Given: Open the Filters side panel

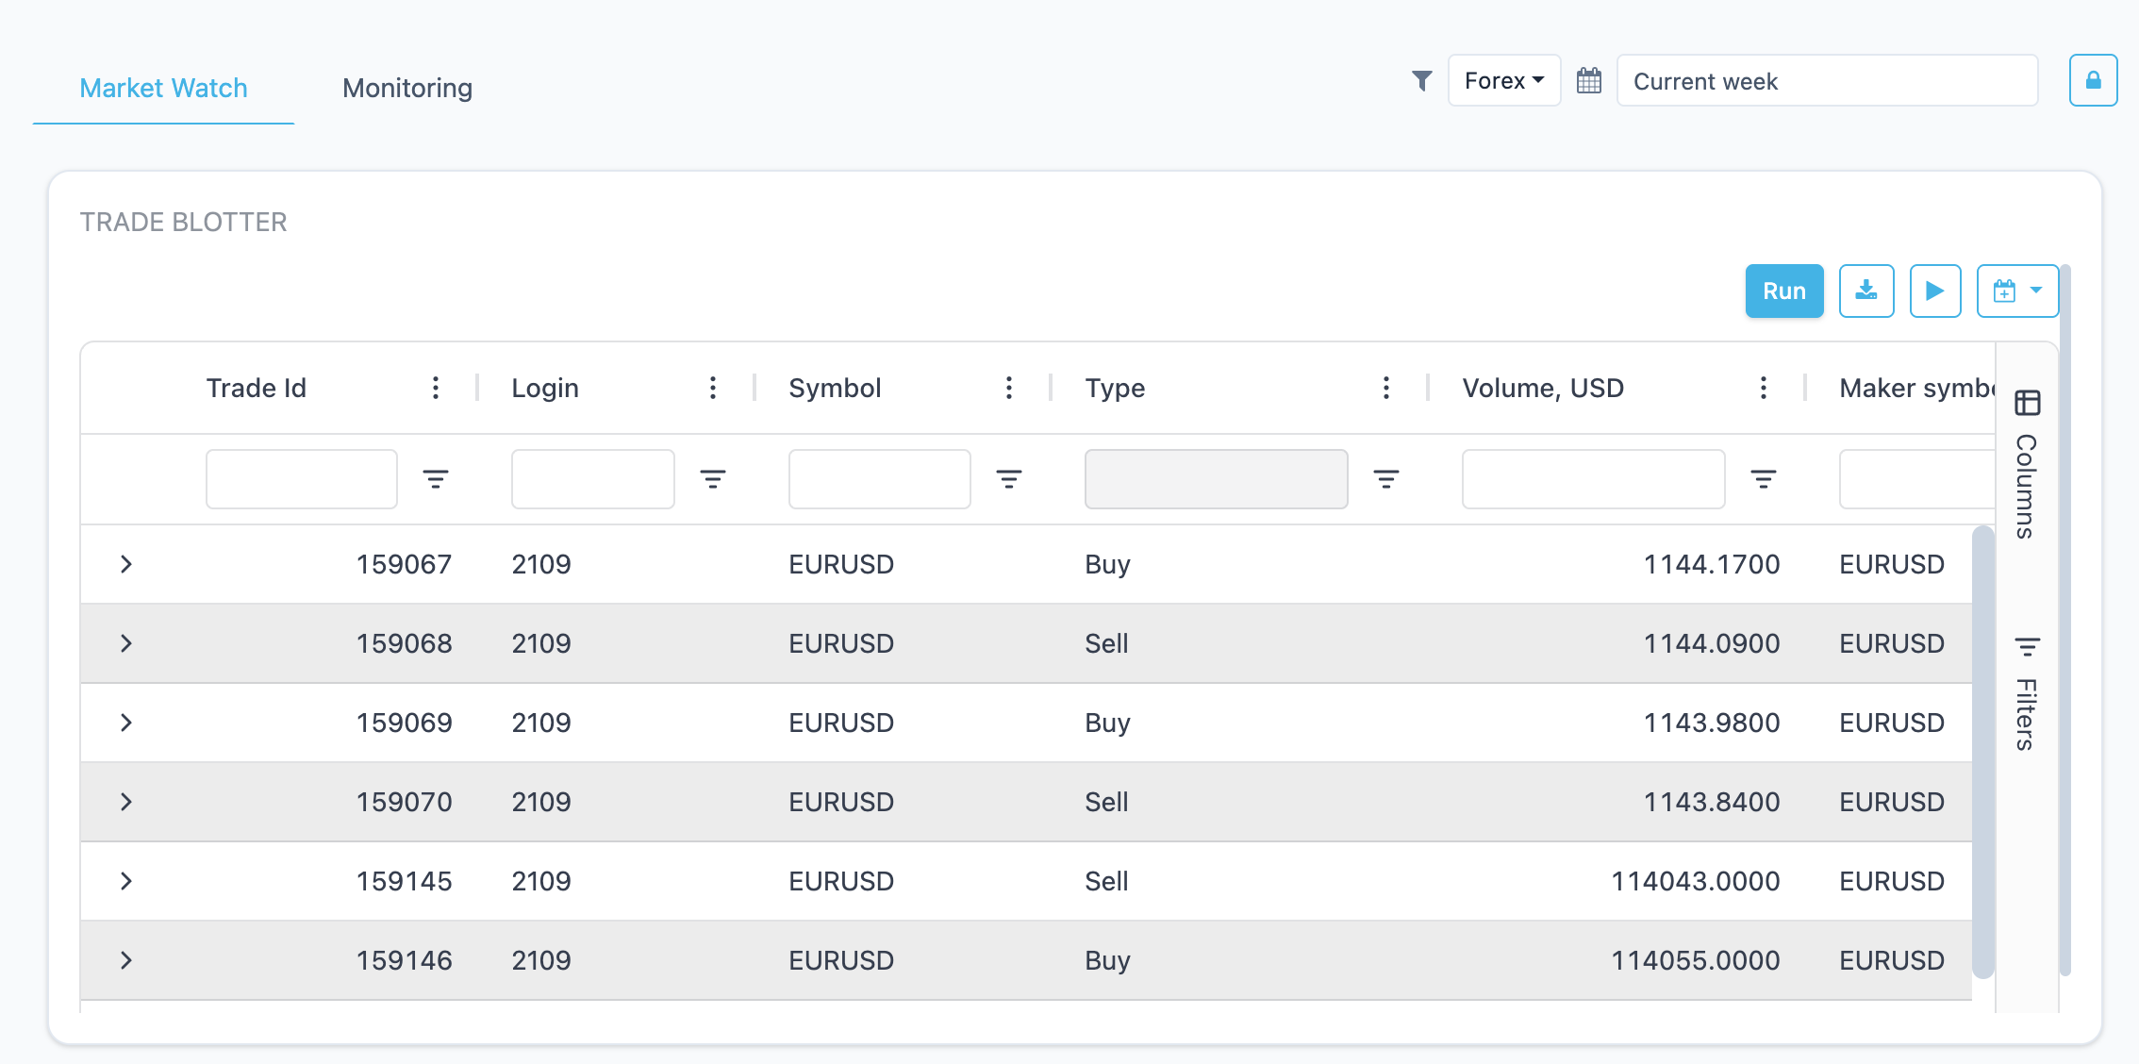Looking at the screenshot, I should 2027,693.
